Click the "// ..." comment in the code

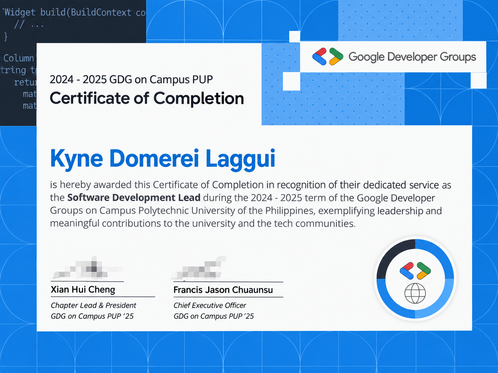click(x=29, y=25)
